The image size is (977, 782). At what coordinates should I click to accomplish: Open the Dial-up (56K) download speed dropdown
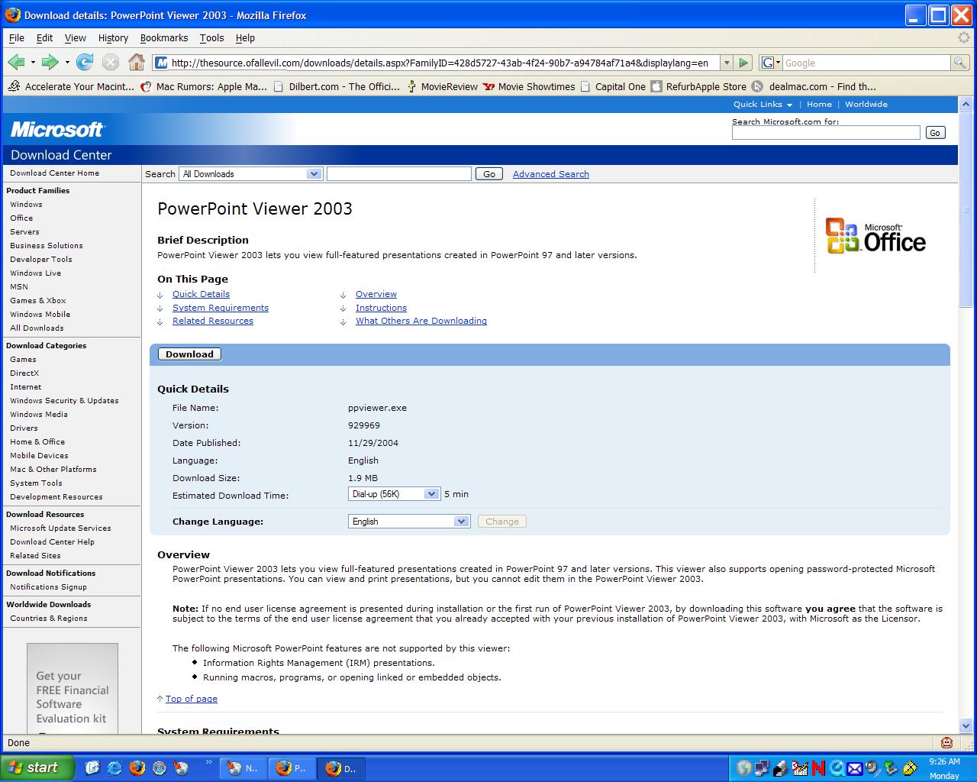point(394,494)
